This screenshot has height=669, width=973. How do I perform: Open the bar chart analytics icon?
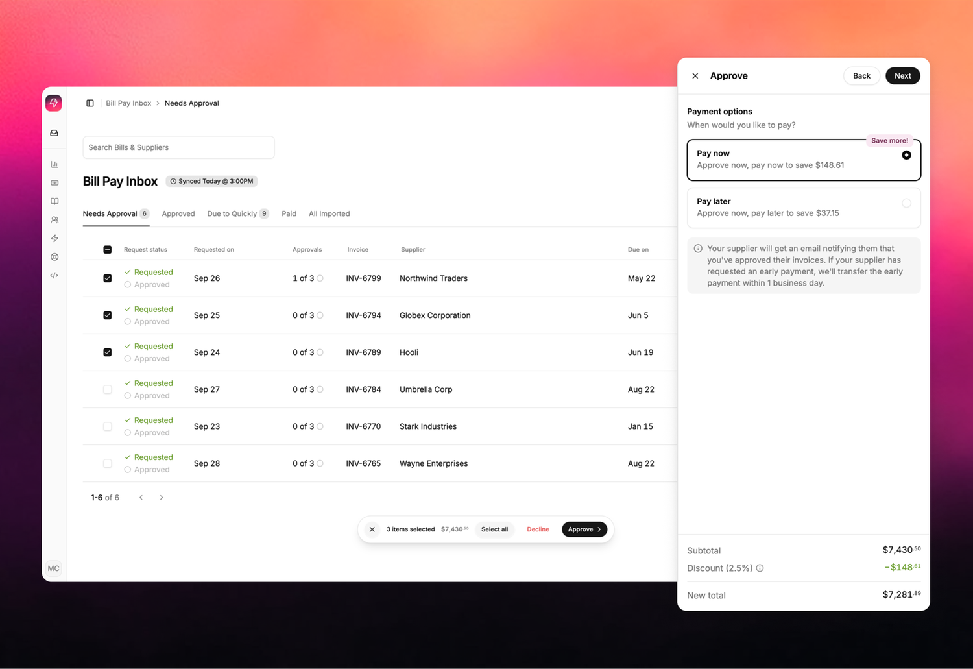click(x=54, y=164)
